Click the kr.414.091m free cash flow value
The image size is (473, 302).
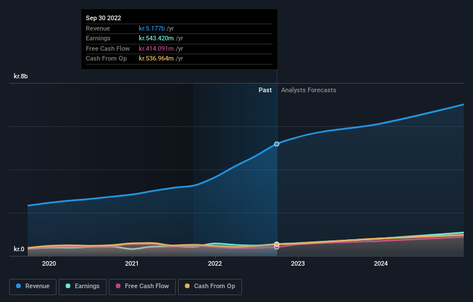(x=156, y=48)
